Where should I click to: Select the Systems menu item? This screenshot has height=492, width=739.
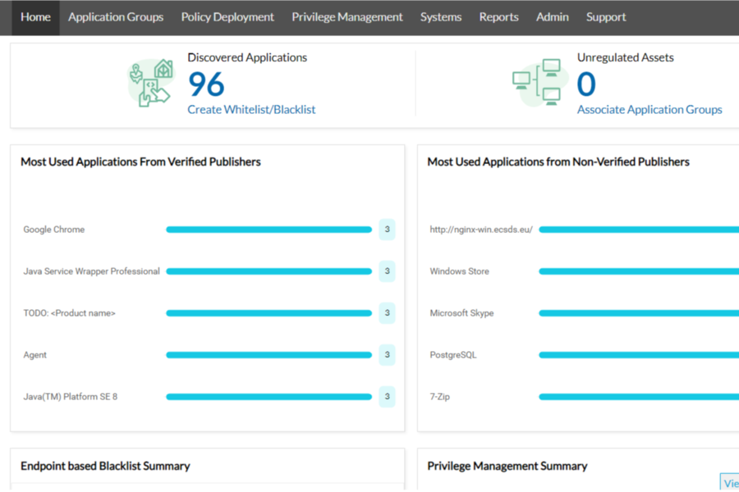[x=441, y=17]
